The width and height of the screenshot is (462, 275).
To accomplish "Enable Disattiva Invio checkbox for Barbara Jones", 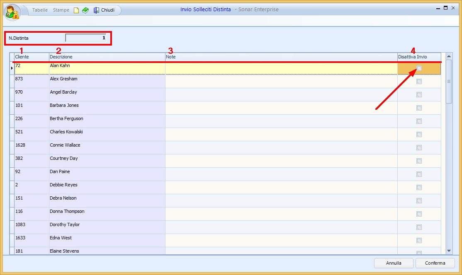I will pyautogui.click(x=419, y=108).
